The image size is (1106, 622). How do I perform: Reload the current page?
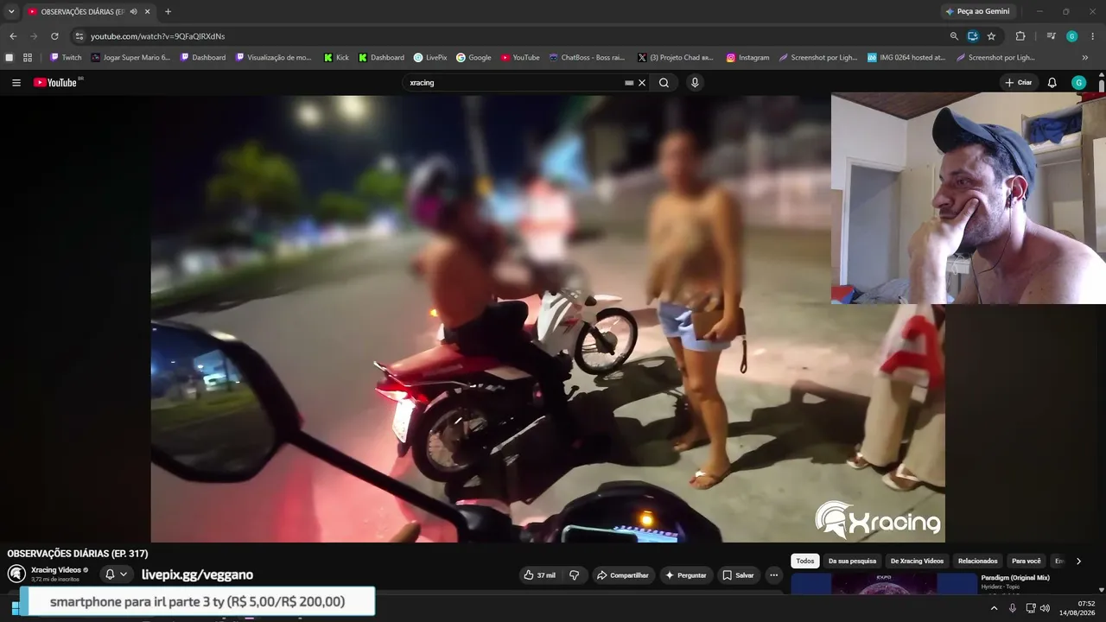54,36
